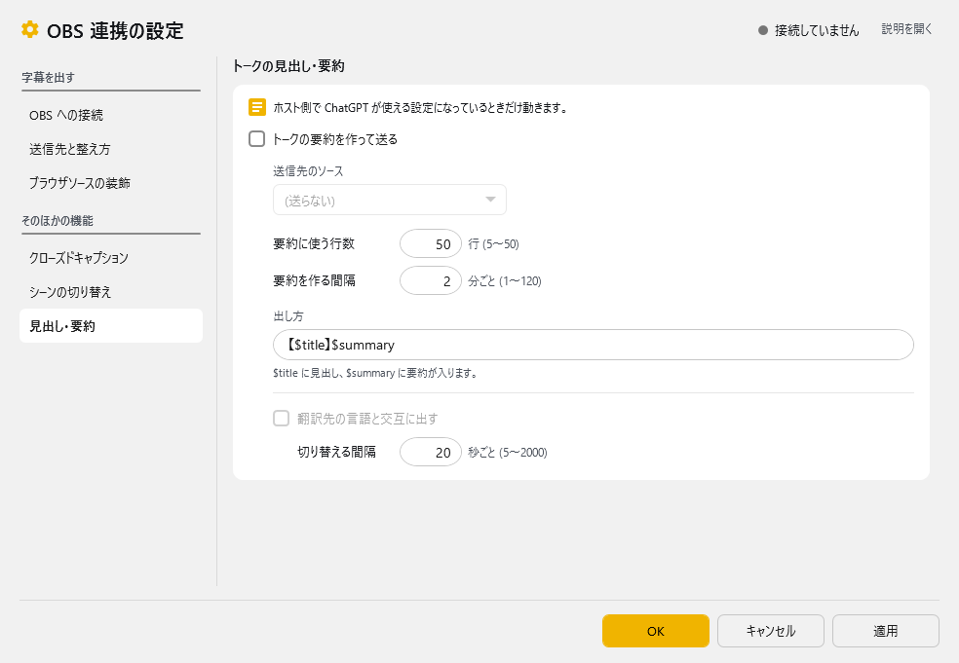Click the 接続していません status text
Screen dimensions: 959x663
[817, 30]
